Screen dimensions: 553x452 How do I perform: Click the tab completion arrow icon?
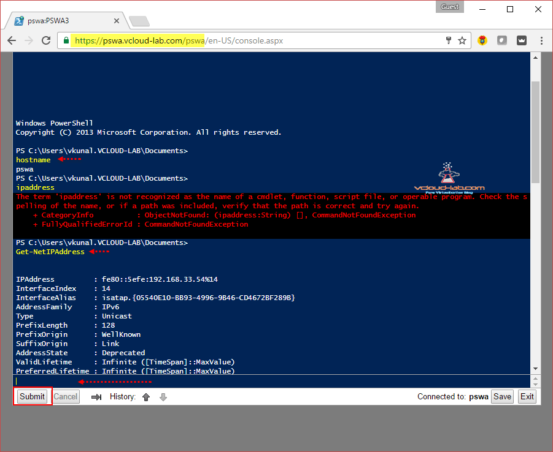pos(96,397)
